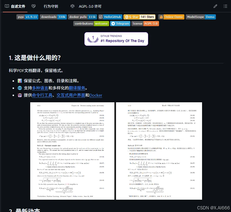Click the book icon beside 自述文件
231x212 pixels.
tap(7, 6)
